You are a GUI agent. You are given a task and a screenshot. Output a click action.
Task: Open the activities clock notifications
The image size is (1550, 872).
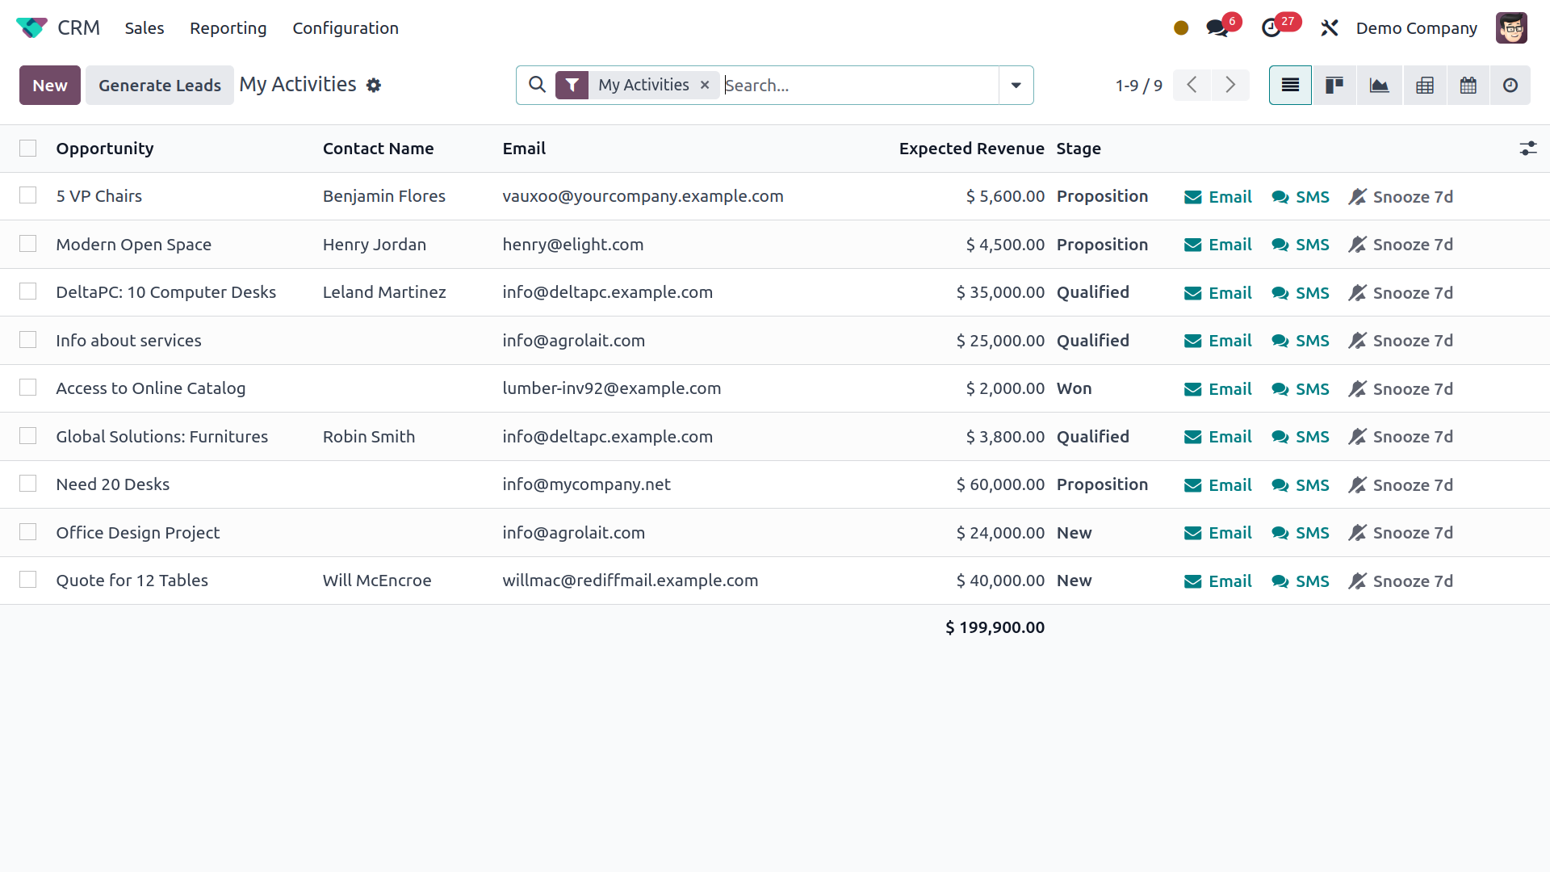point(1273,27)
